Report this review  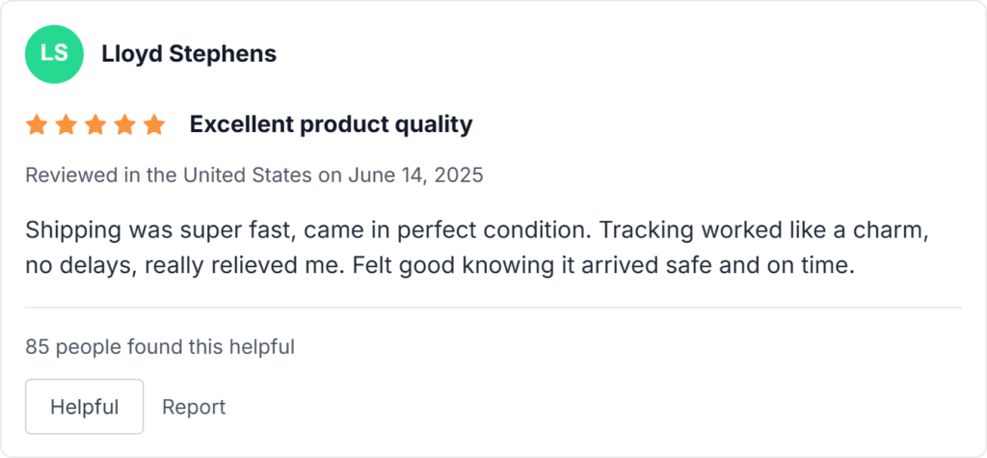[x=194, y=407]
